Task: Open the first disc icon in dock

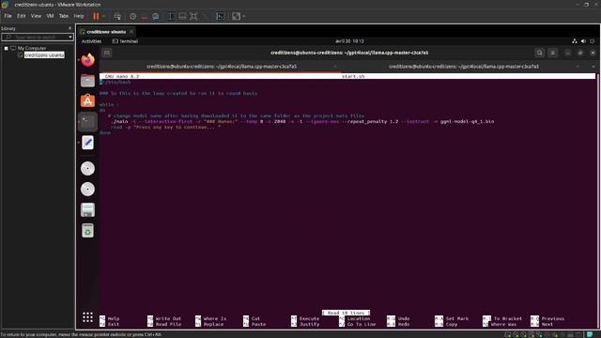Action: pos(87,169)
